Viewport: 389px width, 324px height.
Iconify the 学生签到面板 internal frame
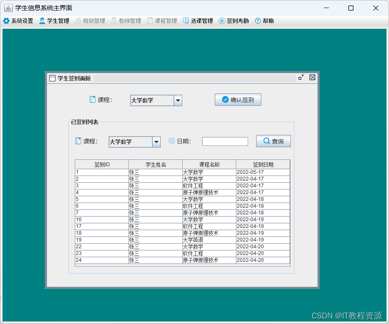click(x=301, y=77)
